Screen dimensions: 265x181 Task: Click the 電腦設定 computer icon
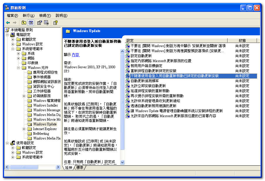13,35
